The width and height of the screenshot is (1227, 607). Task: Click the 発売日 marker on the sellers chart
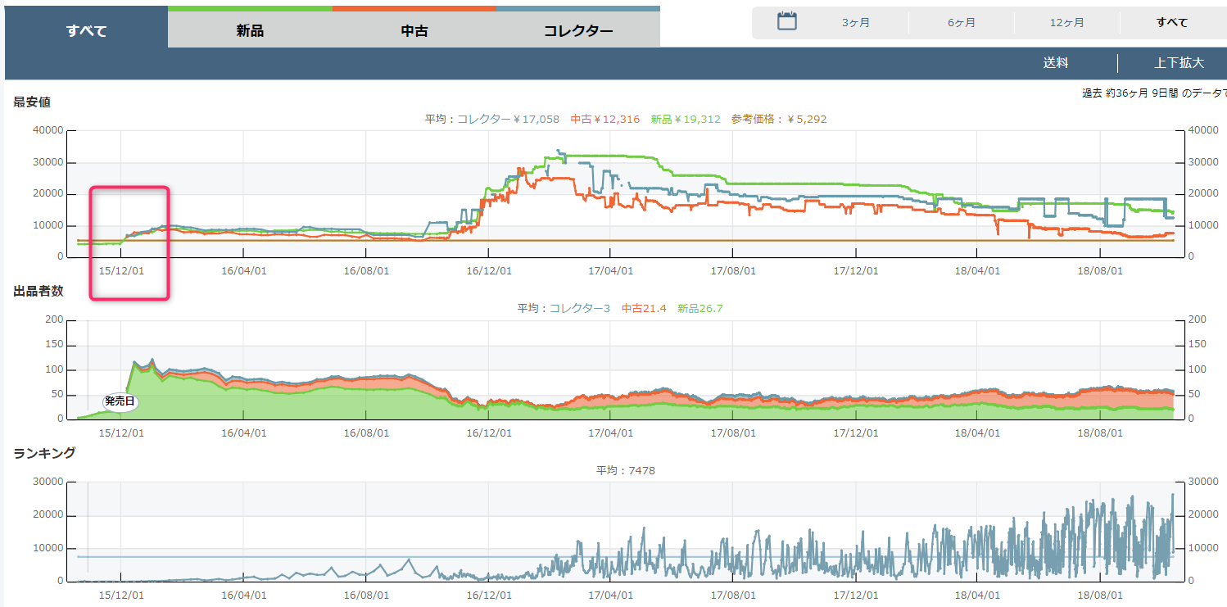point(120,401)
